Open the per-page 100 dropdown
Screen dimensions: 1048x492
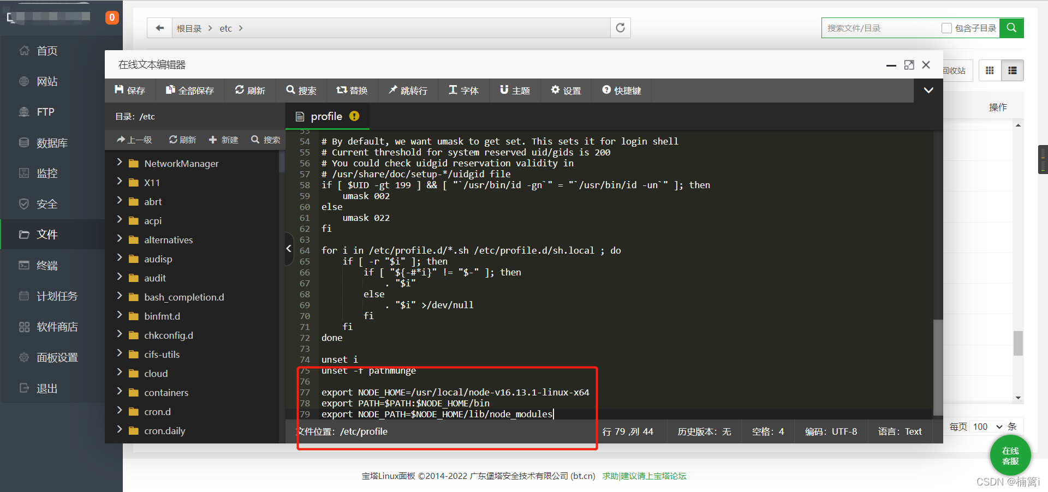click(987, 427)
